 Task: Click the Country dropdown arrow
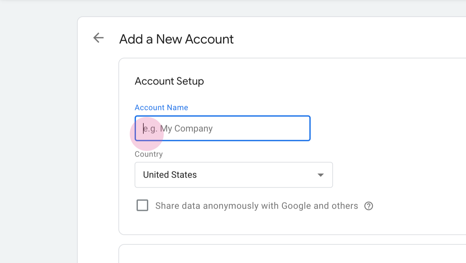(x=320, y=175)
